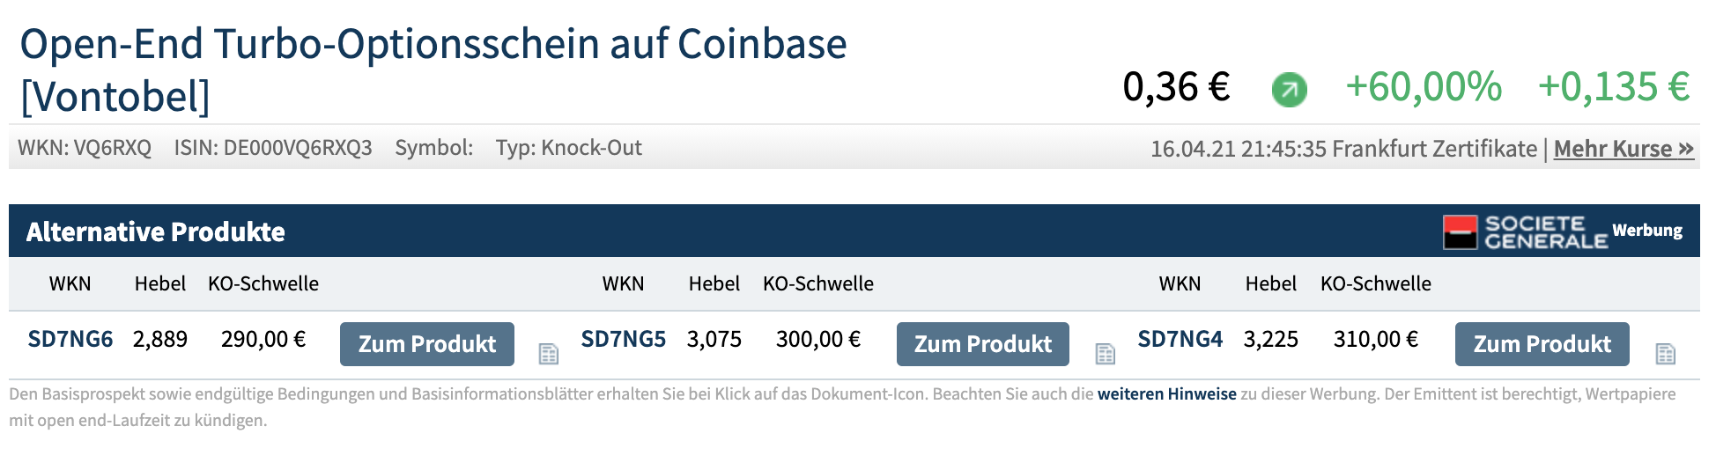Click the 0,36 € current price

pos(1176,87)
